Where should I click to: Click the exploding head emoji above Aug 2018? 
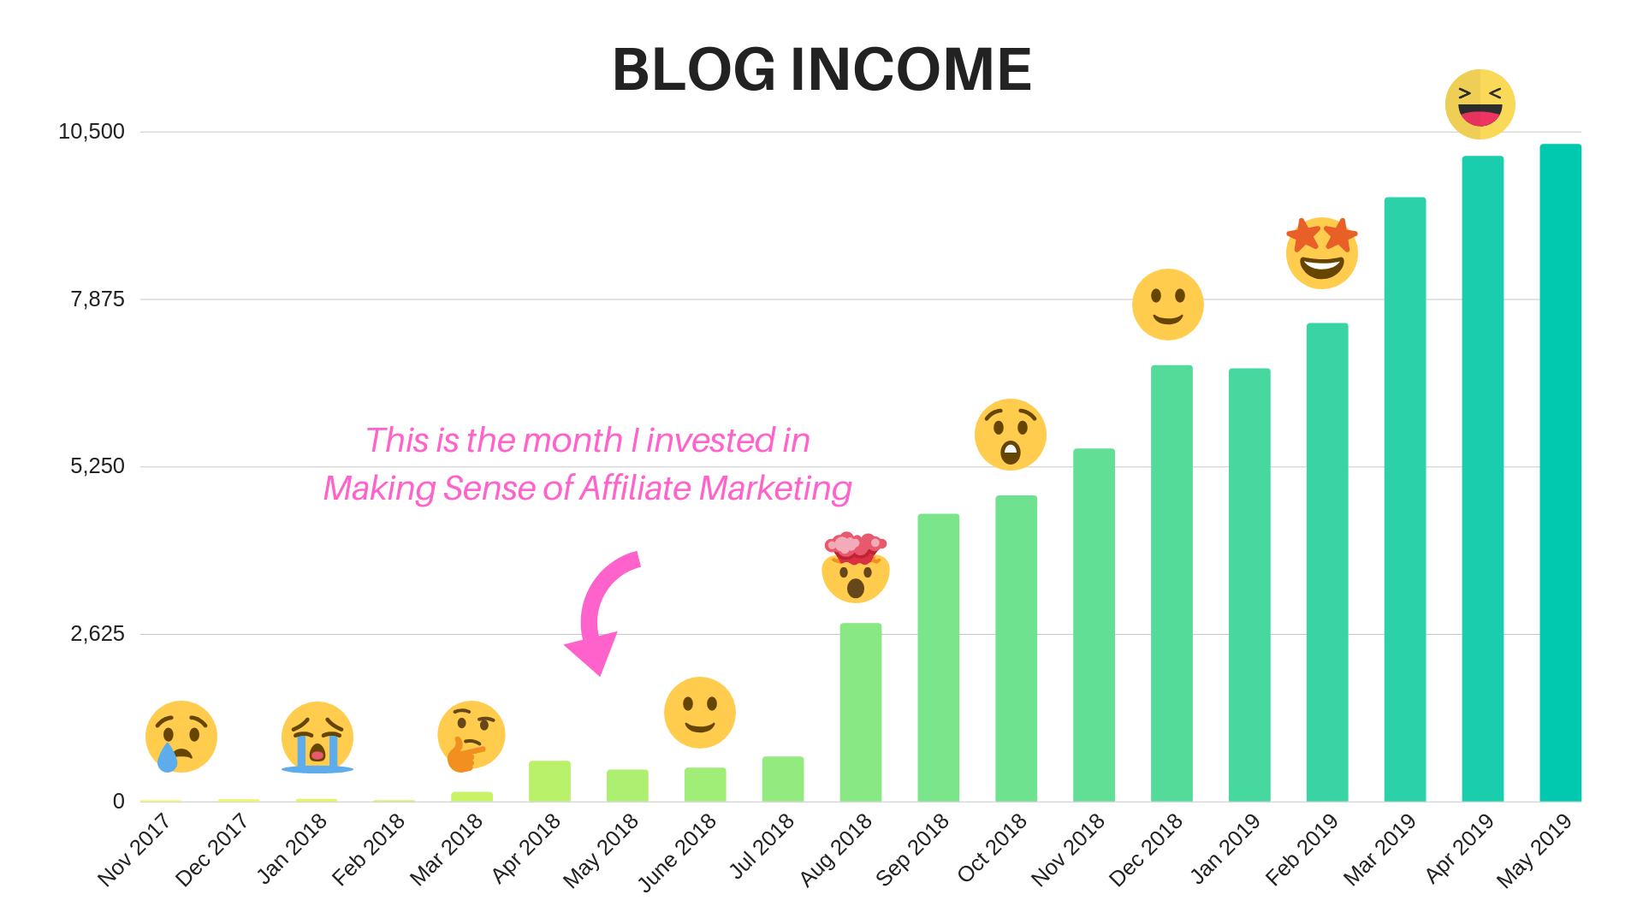[856, 567]
